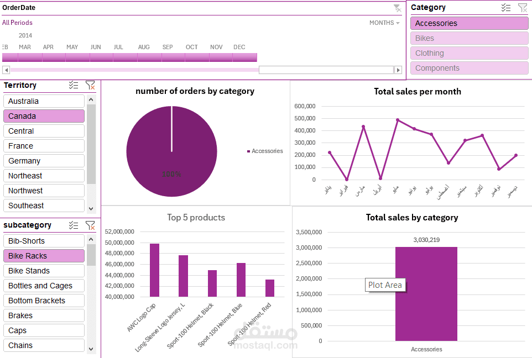
Task: Filter by Northwest territory
Action: pos(44,191)
